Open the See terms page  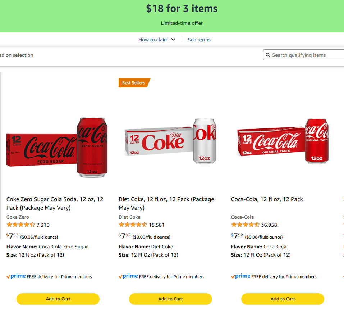click(x=199, y=40)
